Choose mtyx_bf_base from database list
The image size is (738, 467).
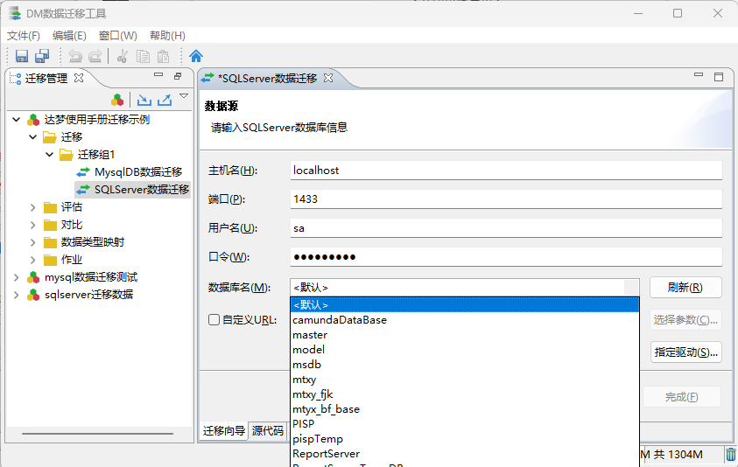click(x=465, y=409)
